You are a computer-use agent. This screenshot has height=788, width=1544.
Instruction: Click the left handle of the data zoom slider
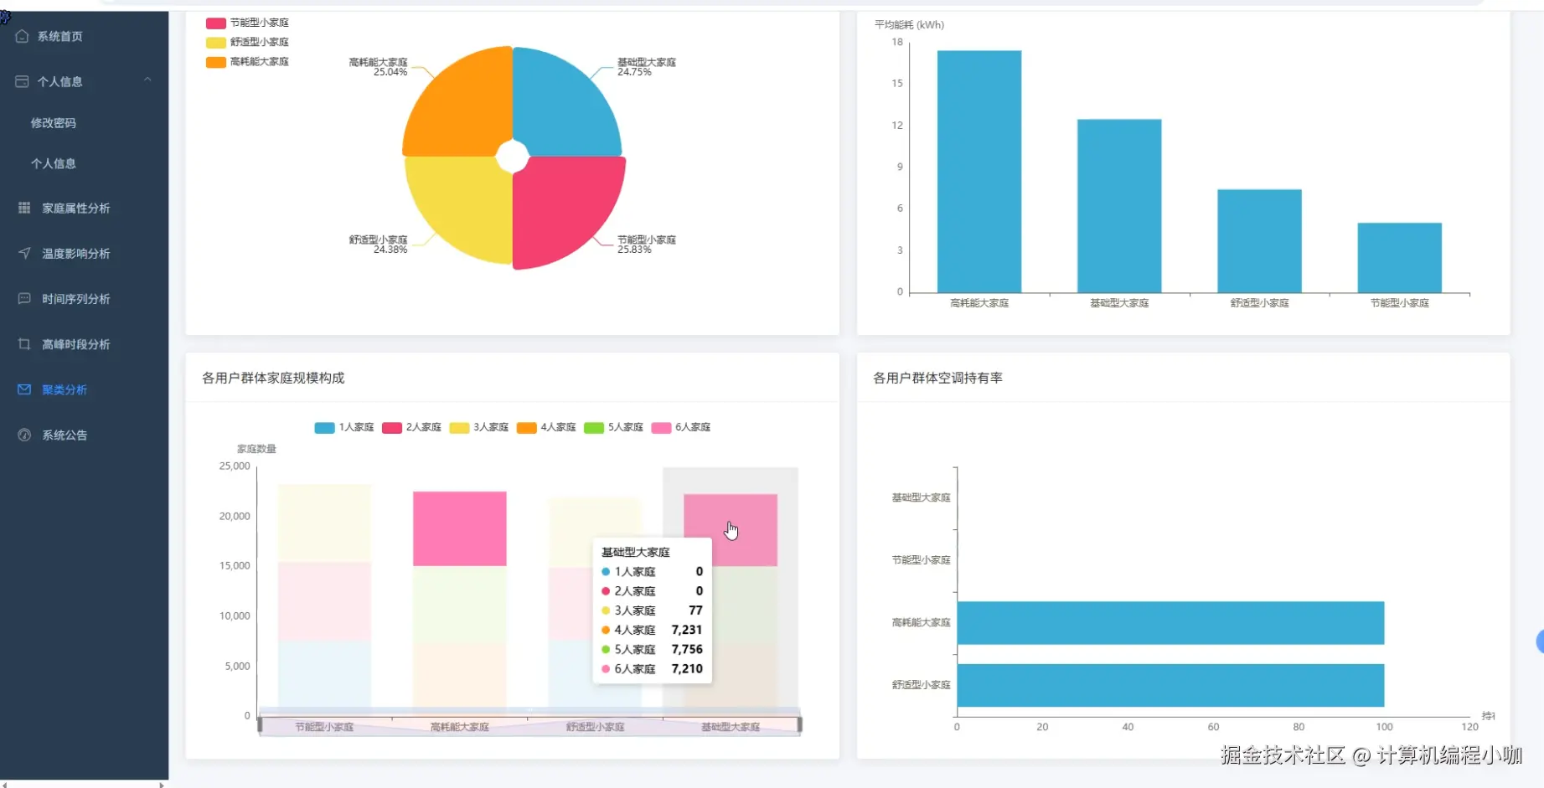[x=260, y=725]
